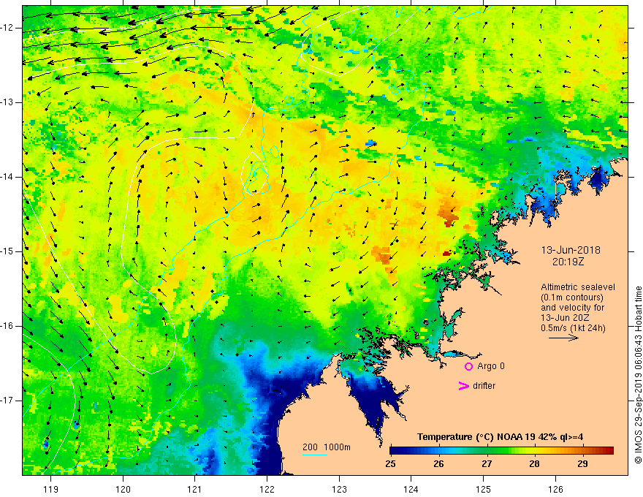Viewport: 643px width, 497px height.
Task: Click the time label 20:19Z
Action: click(568, 262)
